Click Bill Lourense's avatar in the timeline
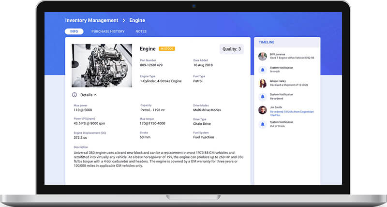 [263, 56]
